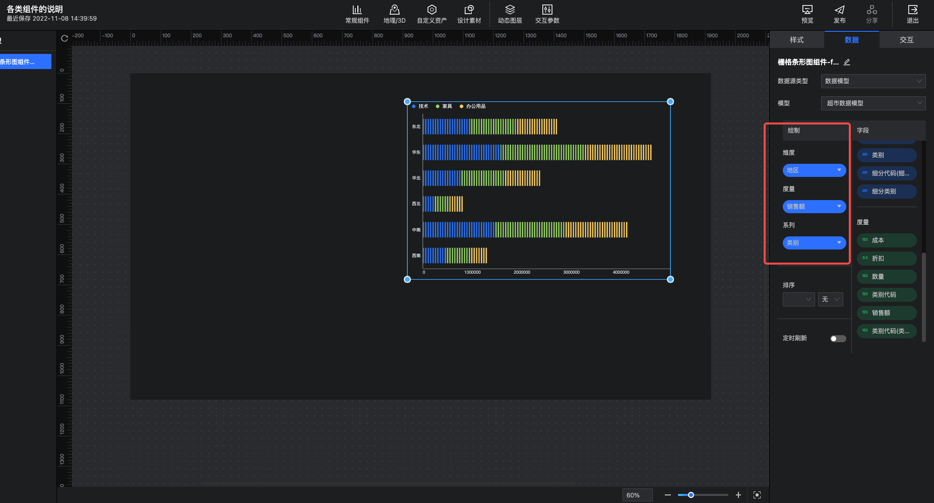Open the 交互参数 interaction parameters
This screenshot has height=503, width=934.
coord(547,14)
